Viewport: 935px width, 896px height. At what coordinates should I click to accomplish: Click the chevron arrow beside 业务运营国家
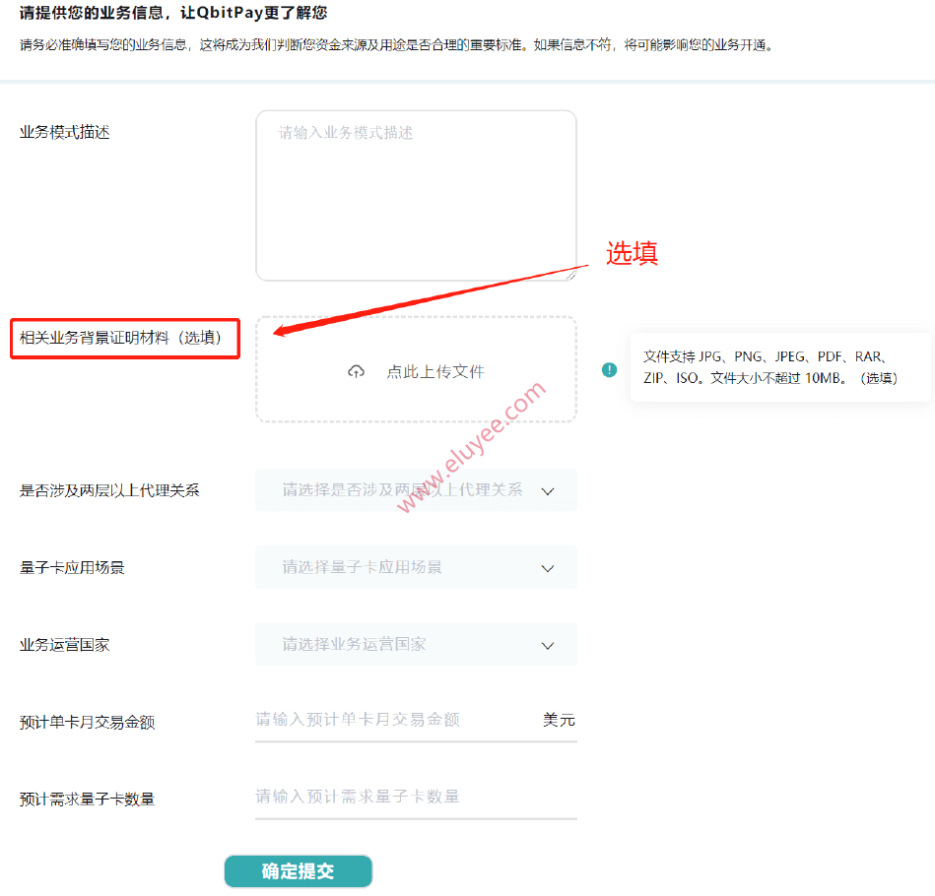point(547,645)
